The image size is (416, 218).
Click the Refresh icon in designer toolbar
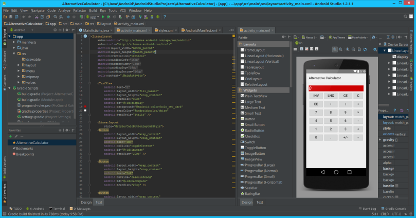tap(365, 49)
